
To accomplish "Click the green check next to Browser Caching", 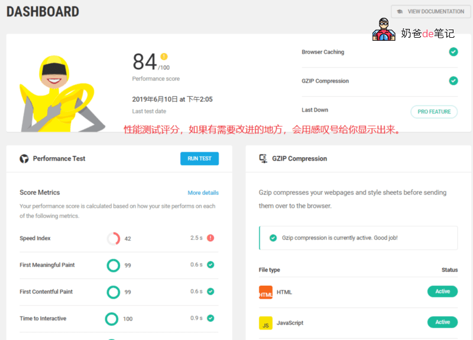I will coord(453,52).
